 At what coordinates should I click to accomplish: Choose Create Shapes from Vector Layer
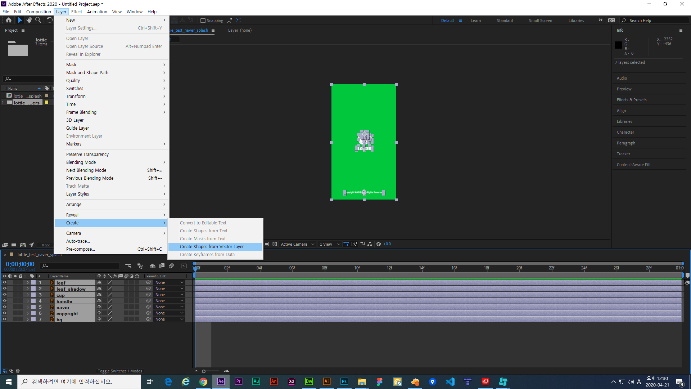[212, 247]
